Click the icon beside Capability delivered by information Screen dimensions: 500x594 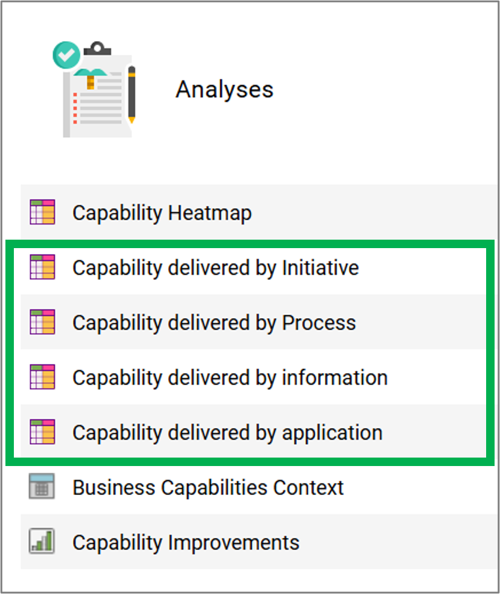(x=42, y=377)
